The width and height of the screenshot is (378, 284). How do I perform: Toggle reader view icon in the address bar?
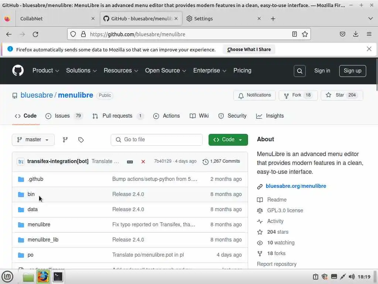(294, 34)
